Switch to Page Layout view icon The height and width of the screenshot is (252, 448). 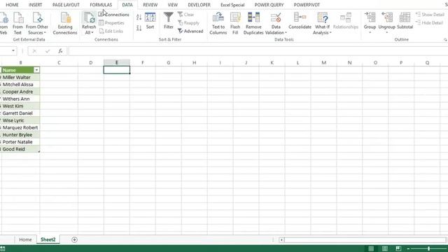[385, 248]
